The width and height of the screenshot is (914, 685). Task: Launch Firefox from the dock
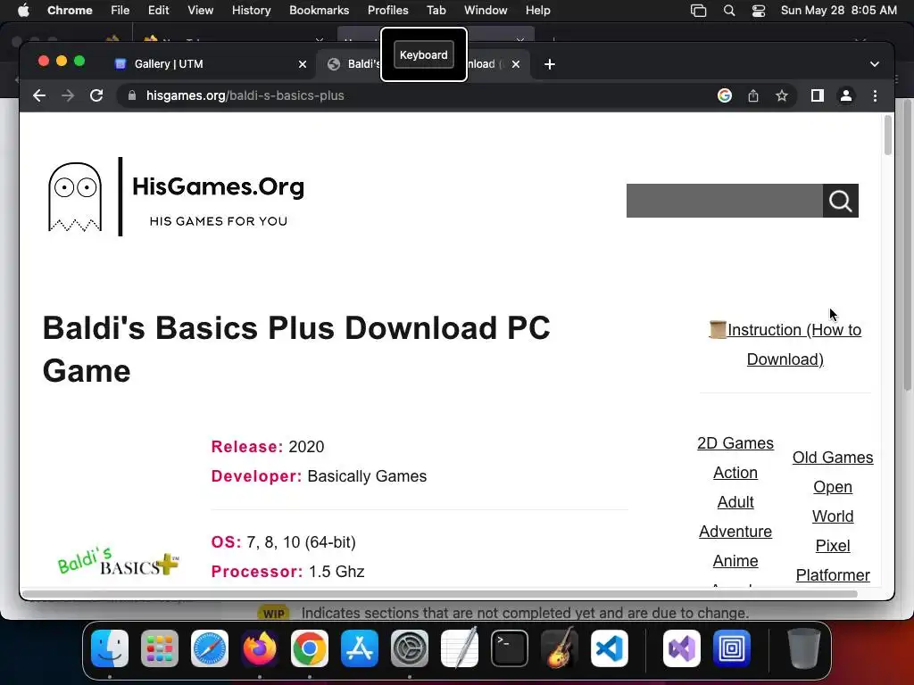coord(260,648)
